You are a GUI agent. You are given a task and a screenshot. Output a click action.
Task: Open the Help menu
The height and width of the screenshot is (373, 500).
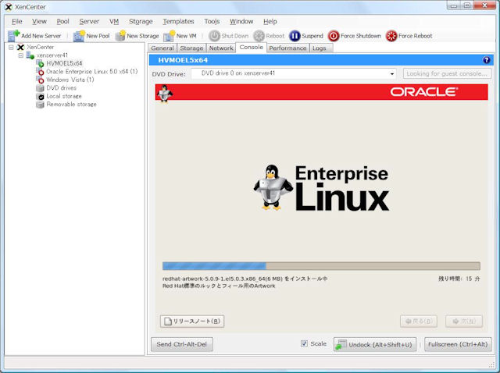270,21
